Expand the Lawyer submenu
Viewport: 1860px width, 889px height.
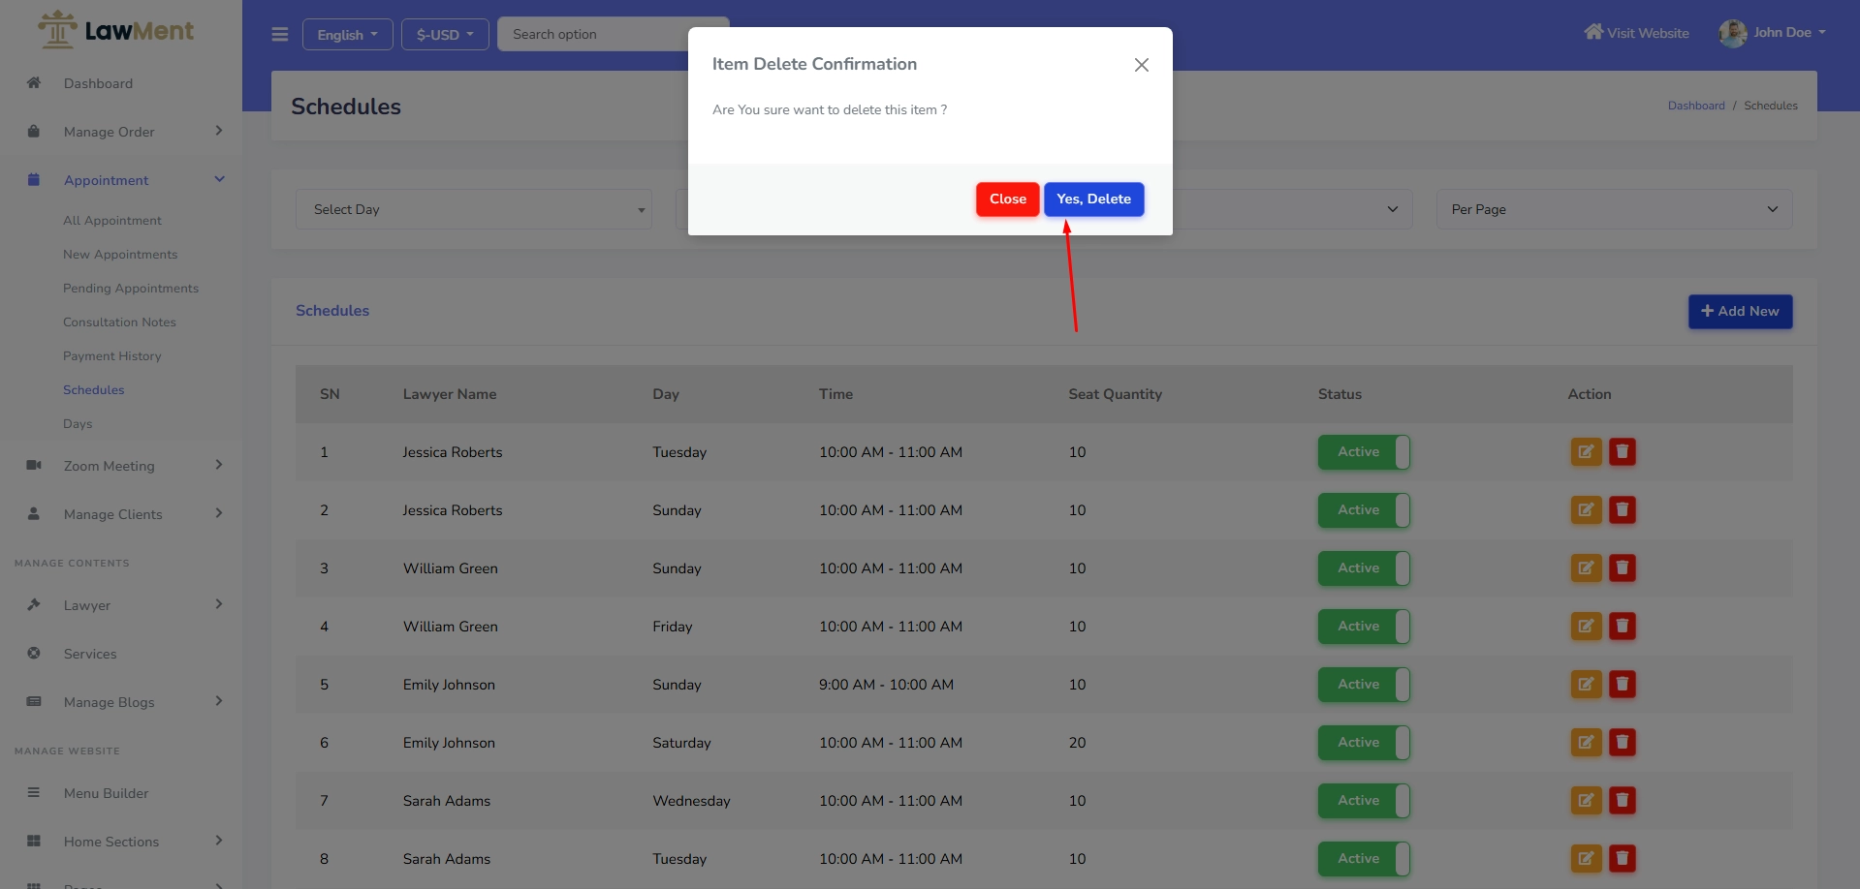pos(121,605)
